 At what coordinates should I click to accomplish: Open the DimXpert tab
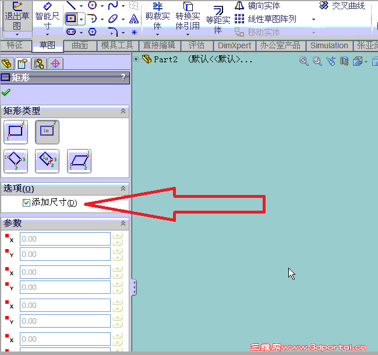tap(234, 45)
